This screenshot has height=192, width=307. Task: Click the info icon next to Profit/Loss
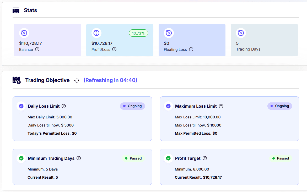(114, 50)
